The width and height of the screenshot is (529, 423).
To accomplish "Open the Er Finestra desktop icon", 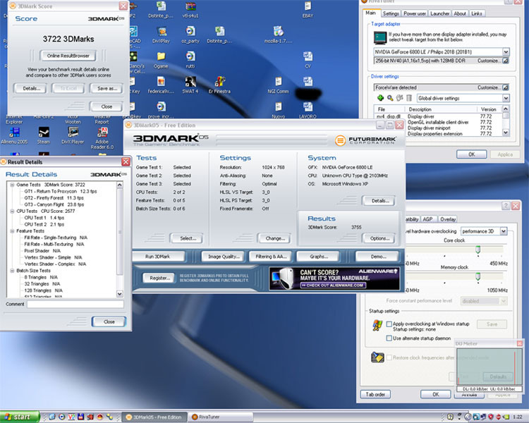I will (x=219, y=85).
